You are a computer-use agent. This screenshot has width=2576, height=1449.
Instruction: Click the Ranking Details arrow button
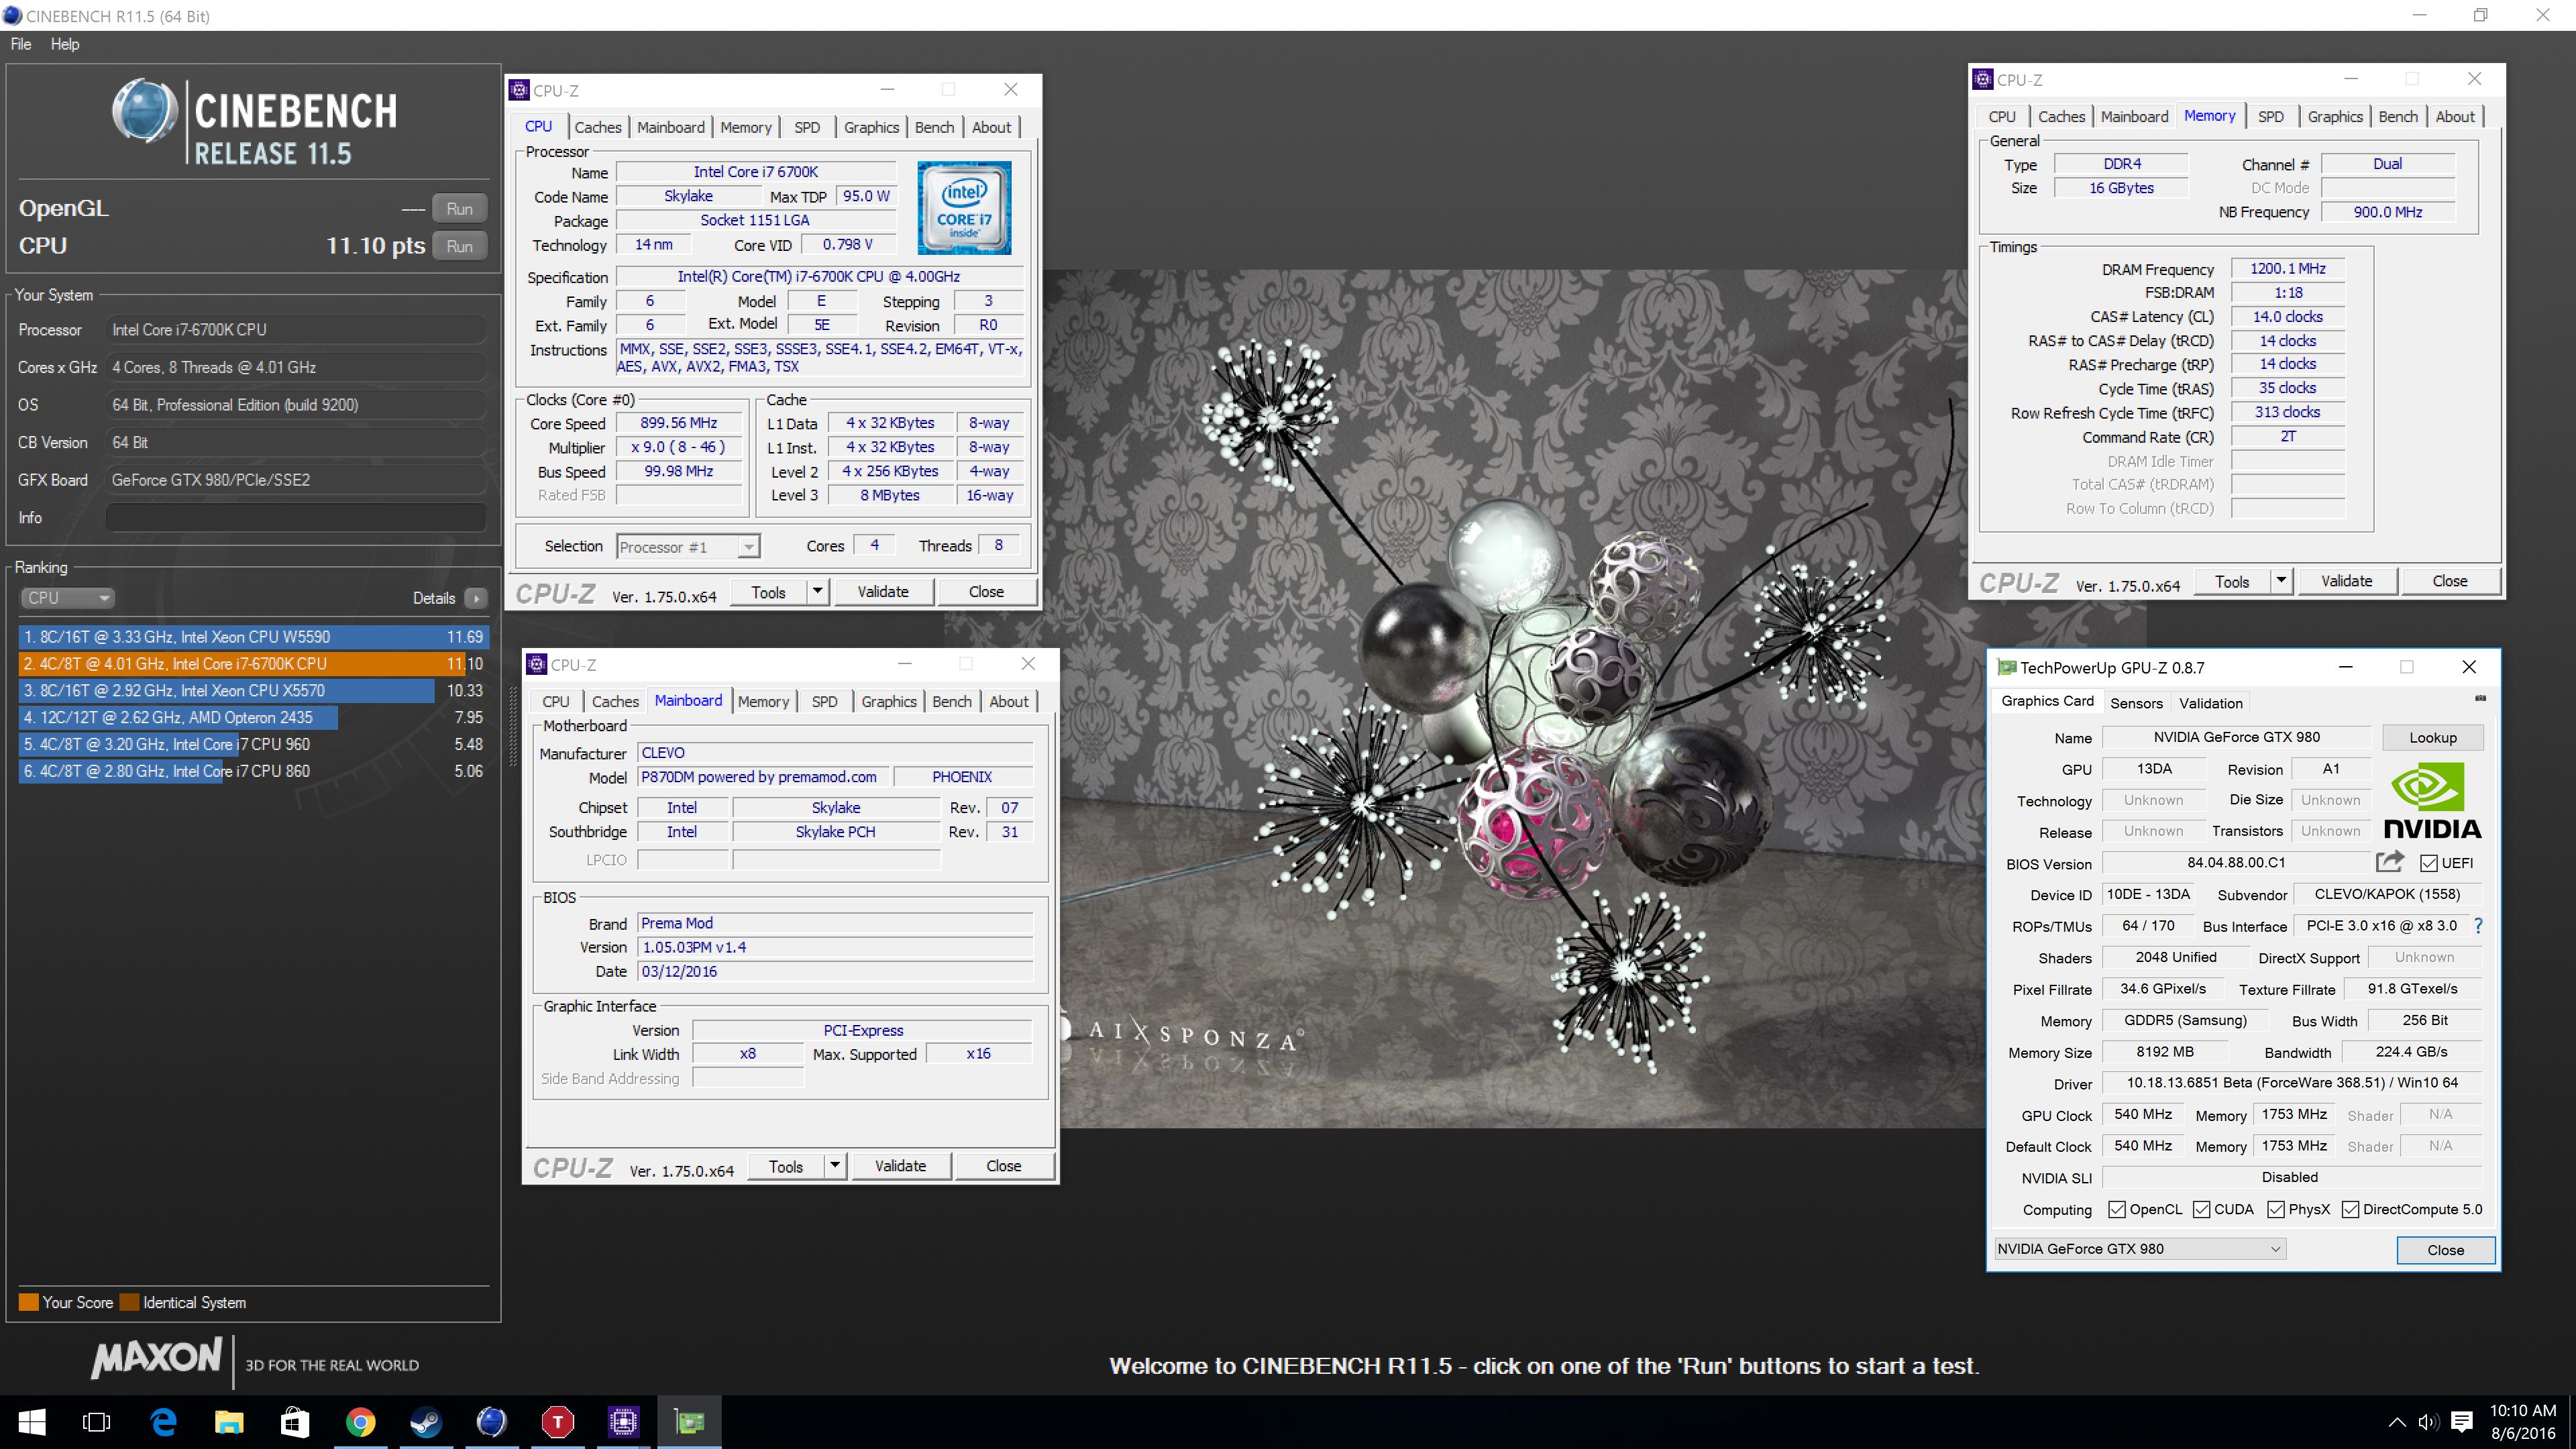476,598
